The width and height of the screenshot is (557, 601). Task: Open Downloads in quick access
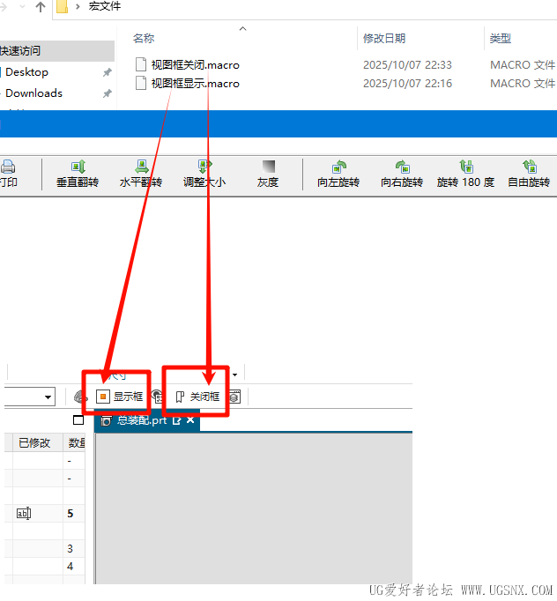(x=33, y=93)
